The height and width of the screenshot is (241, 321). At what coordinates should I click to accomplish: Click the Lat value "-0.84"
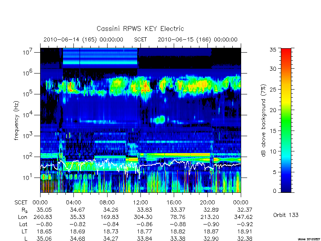pos(111,224)
